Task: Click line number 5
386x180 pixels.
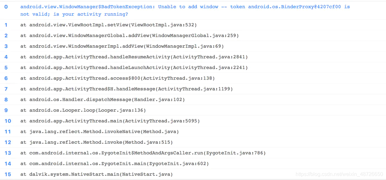Action: (6, 68)
